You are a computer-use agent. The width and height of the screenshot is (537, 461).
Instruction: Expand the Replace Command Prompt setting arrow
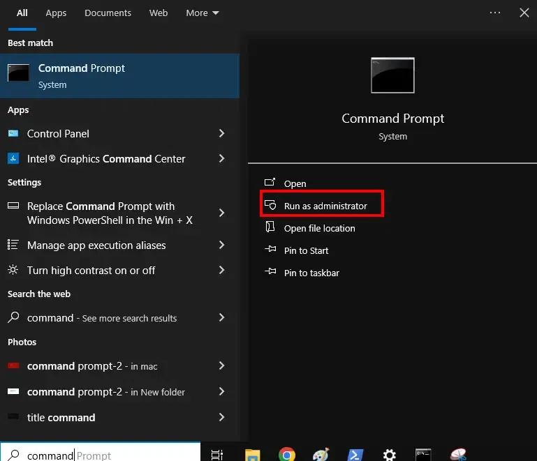[221, 213]
